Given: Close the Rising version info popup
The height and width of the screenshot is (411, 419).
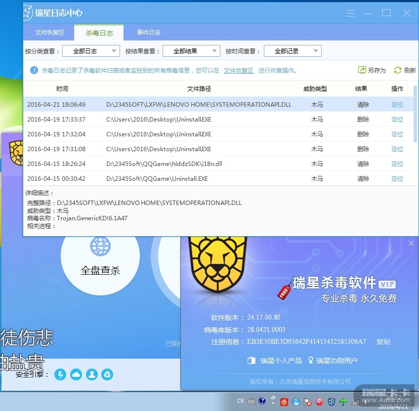Looking at the screenshot, I should click(411, 243).
